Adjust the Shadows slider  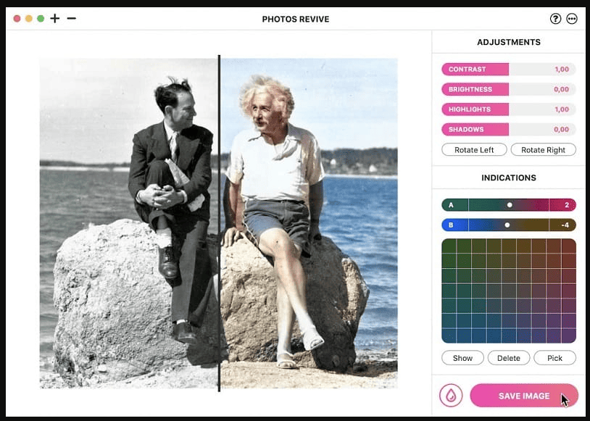[509, 129]
